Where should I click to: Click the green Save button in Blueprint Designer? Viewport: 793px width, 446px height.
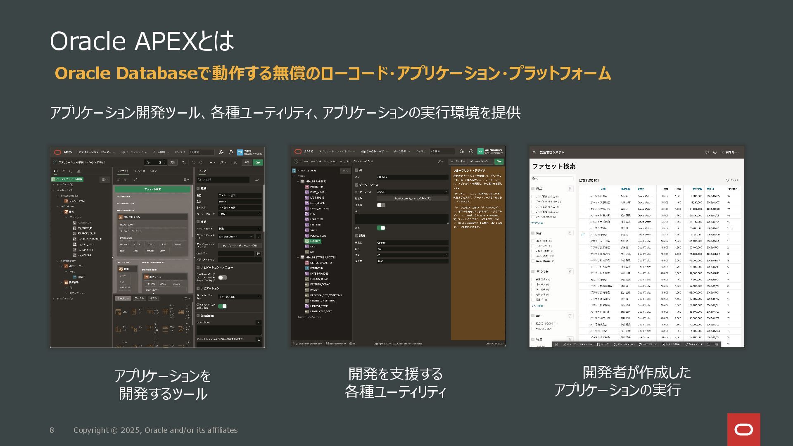coord(499,161)
